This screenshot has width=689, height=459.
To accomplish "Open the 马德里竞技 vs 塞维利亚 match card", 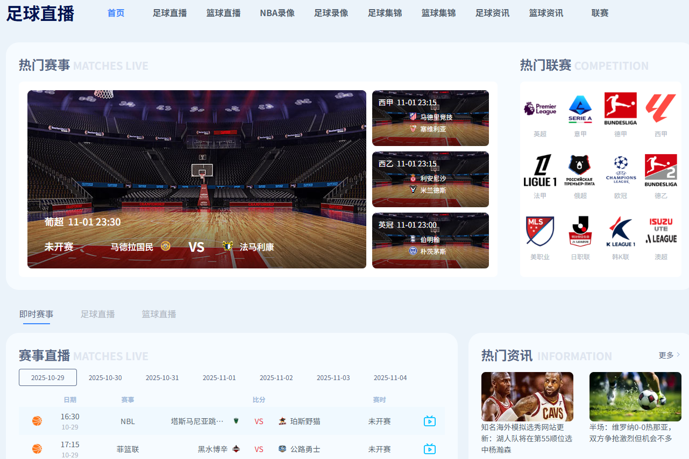I will click(x=430, y=118).
